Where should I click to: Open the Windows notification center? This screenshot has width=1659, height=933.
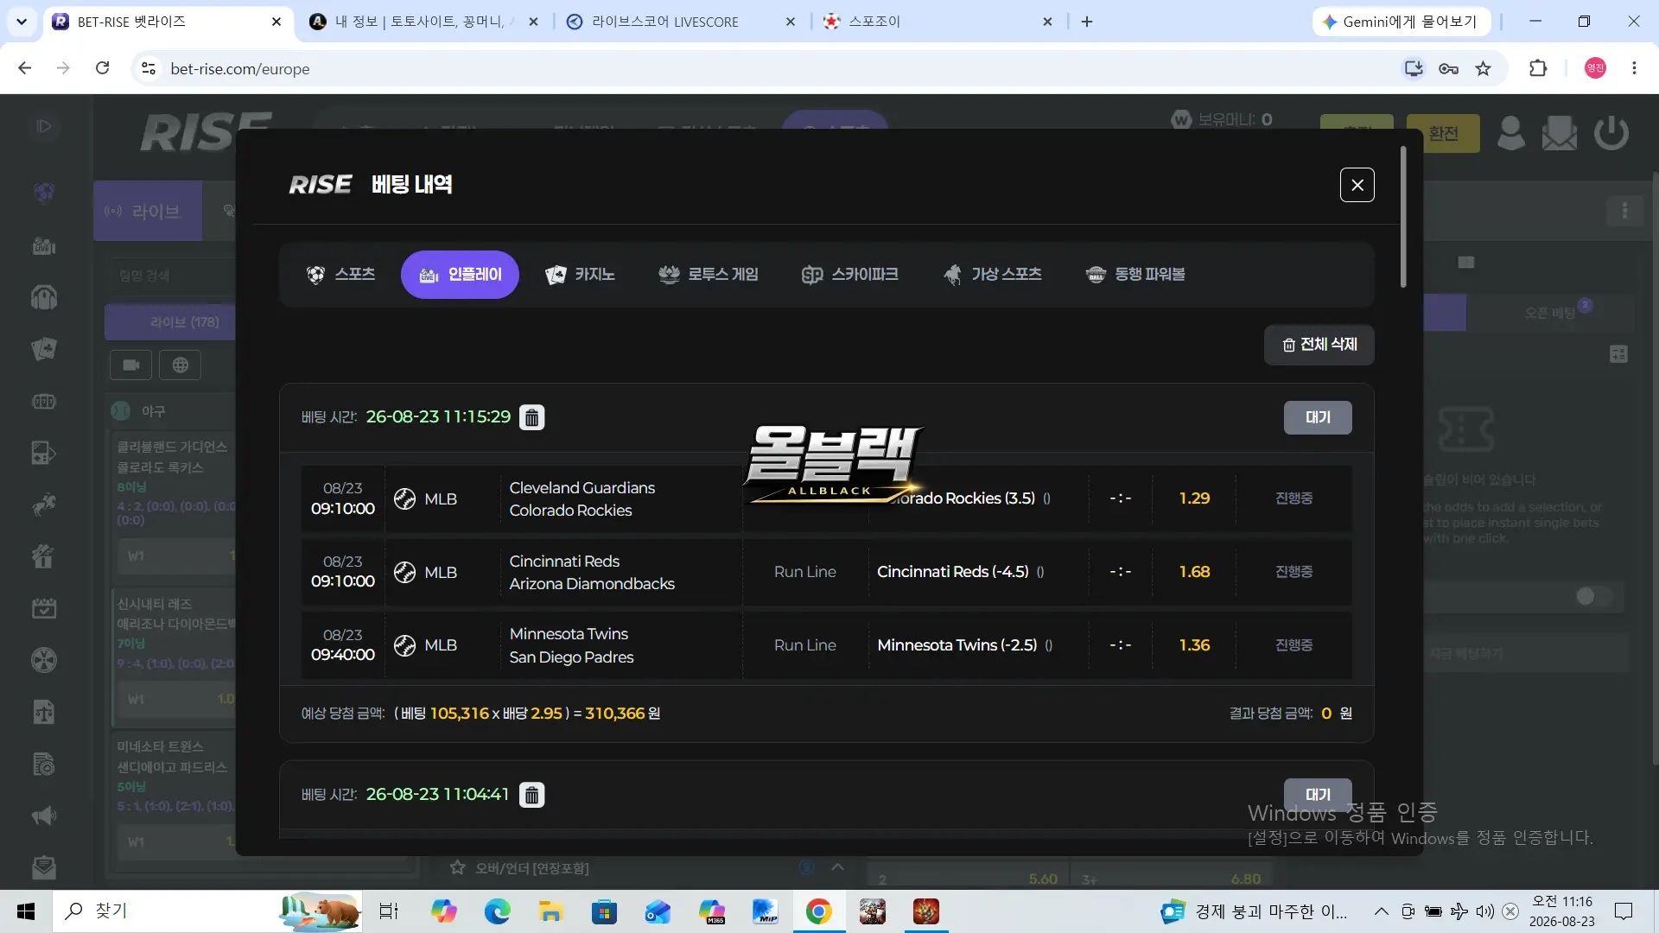tap(1624, 911)
